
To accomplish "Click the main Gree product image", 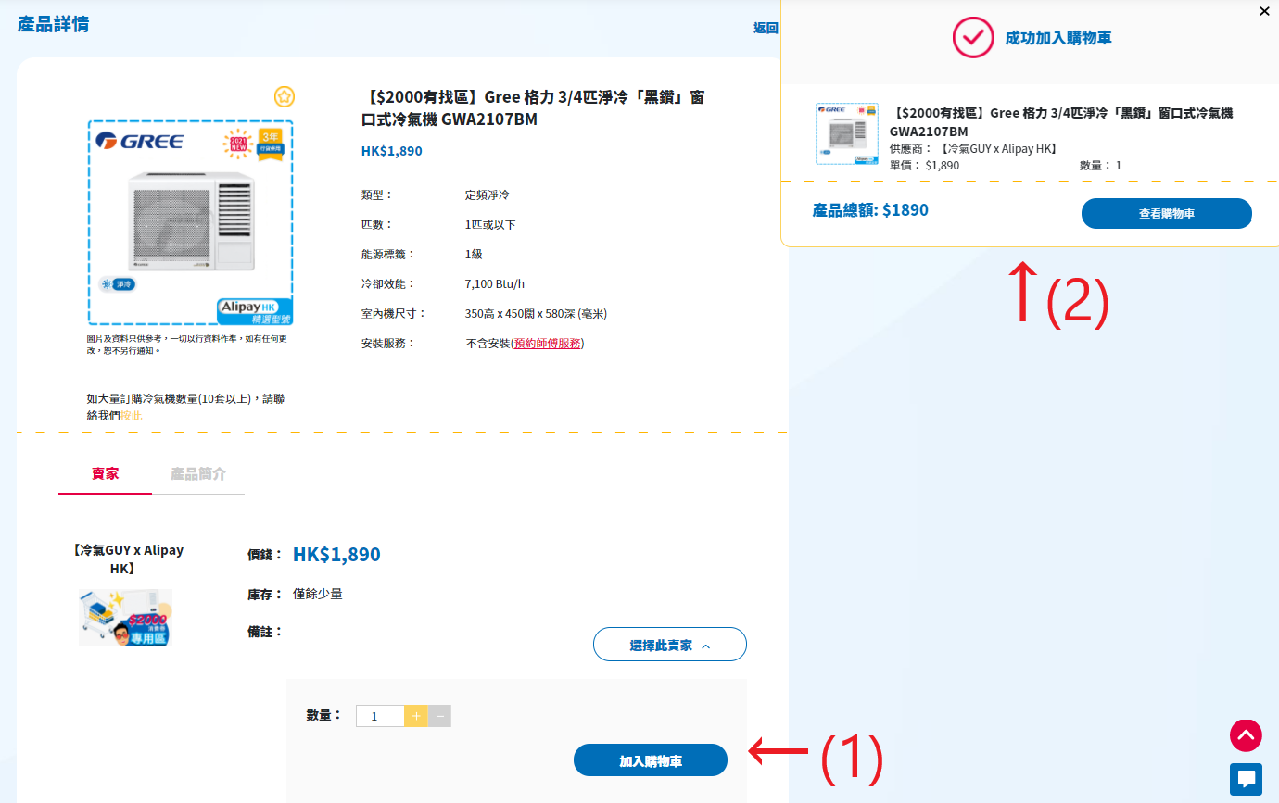I will 191,222.
